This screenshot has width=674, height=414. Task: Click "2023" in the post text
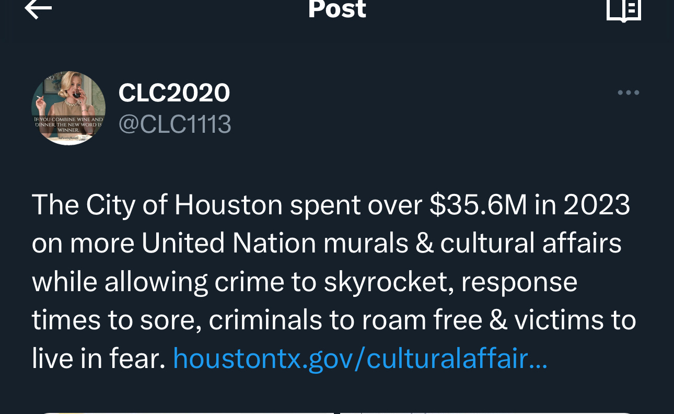[x=597, y=205]
